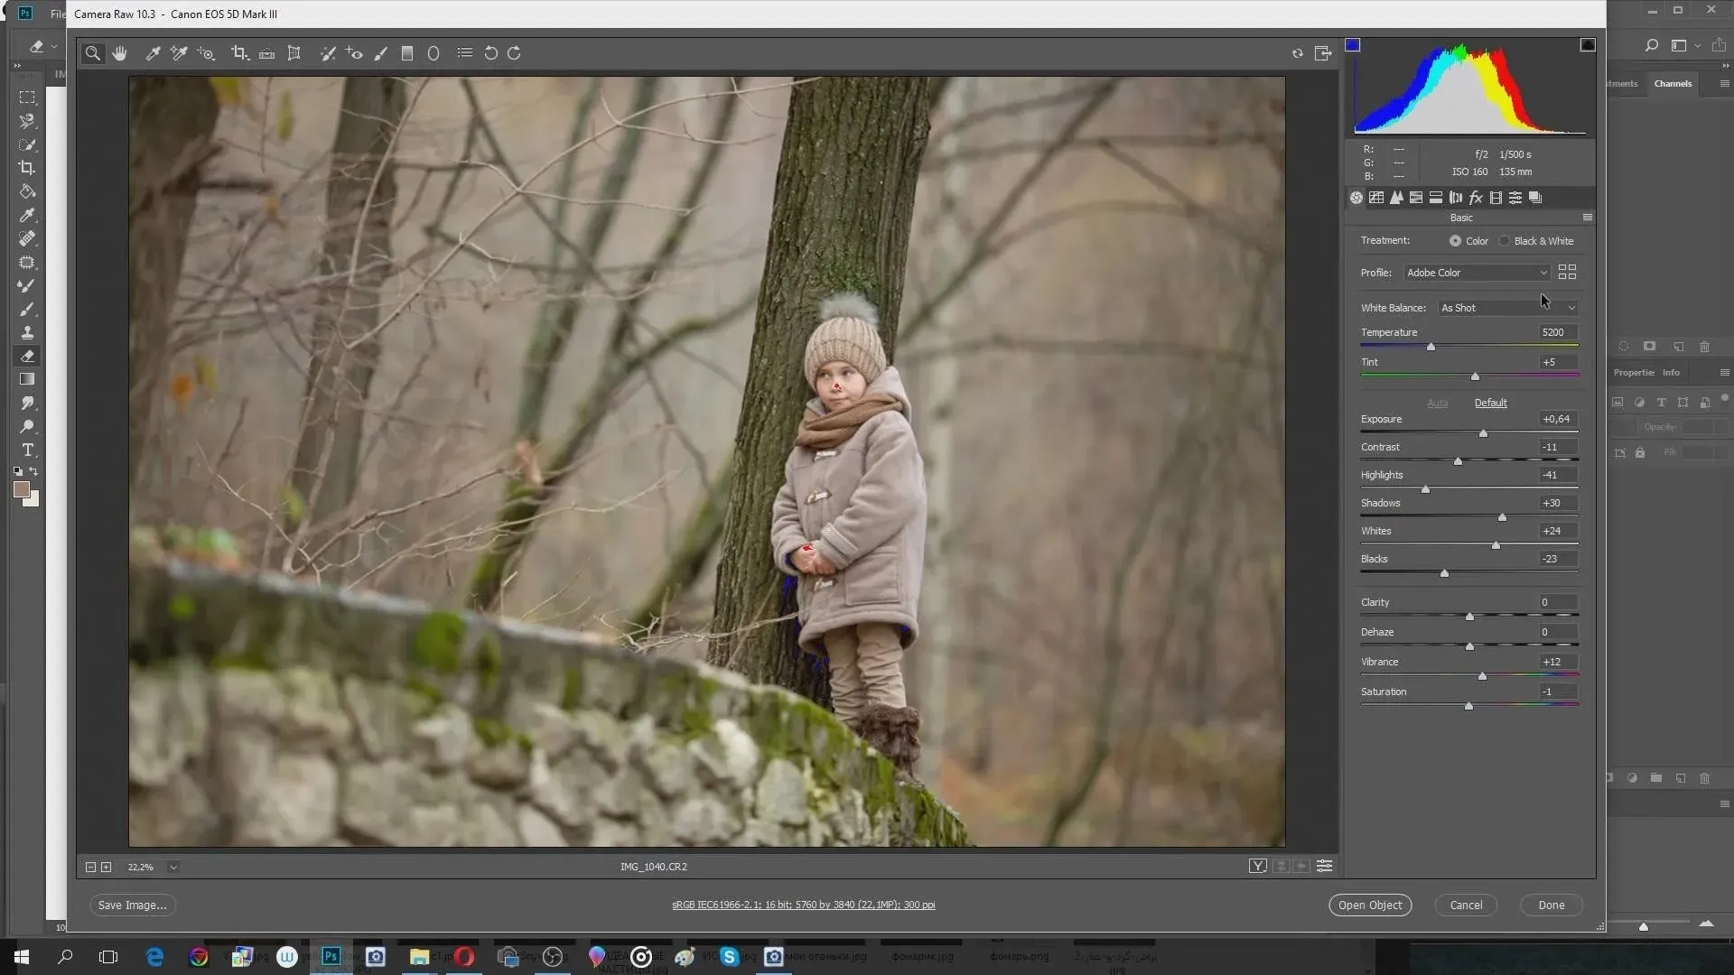The width and height of the screenshot is (1734, 975).
Task: Open the Effects fx panel tab
Action: [1476, 198]
